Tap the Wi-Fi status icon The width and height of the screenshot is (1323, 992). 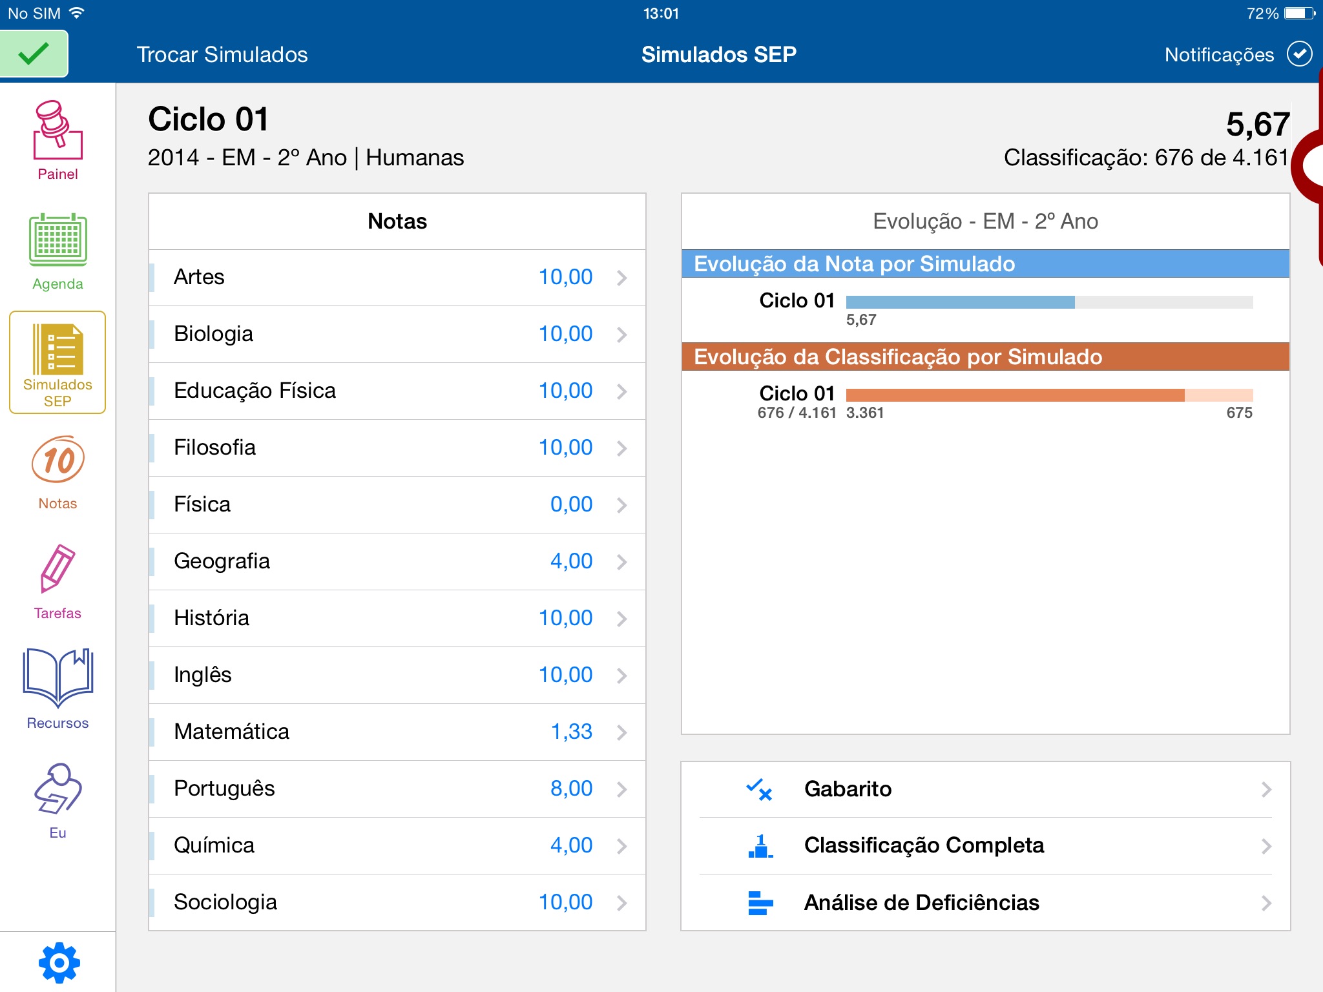point(76,13)
